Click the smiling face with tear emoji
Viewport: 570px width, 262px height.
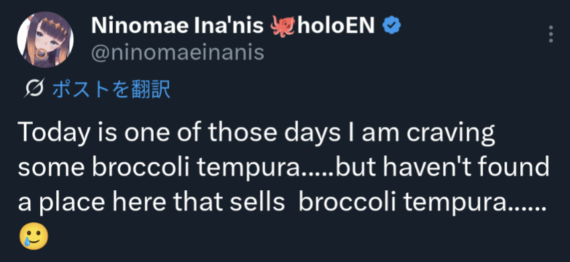pyautogui.click(x=34, y=236)
